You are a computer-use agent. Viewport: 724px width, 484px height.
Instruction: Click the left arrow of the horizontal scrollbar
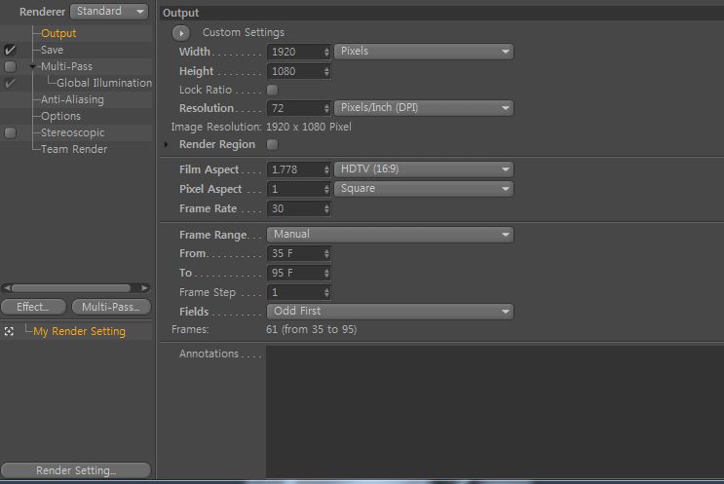coord(7,288)
